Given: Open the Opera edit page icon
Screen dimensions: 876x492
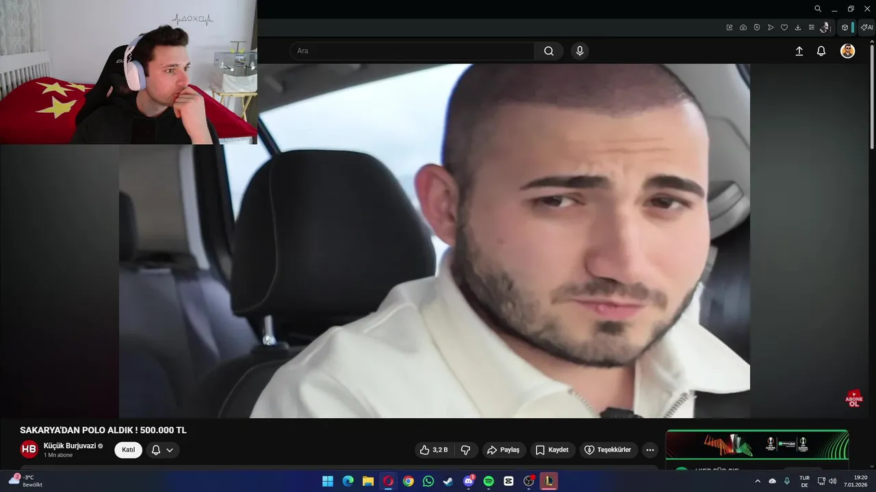Looking at the screenshot, I should click(x=730, y=27).
